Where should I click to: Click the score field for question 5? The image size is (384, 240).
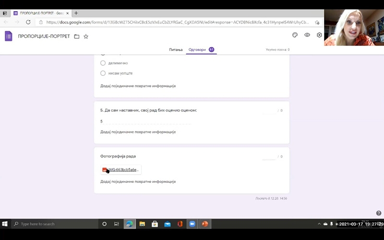pos(269,110)
